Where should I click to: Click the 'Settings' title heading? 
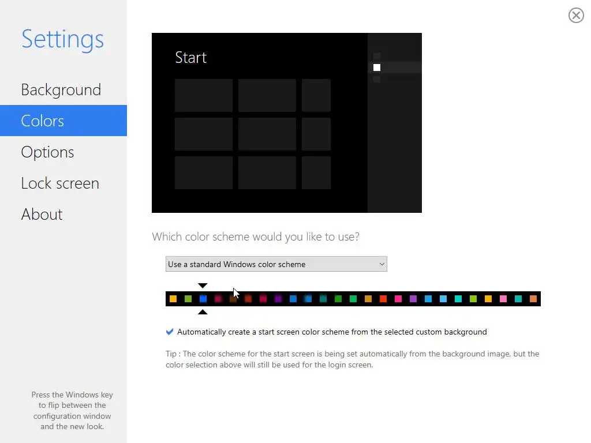(62, 39)
